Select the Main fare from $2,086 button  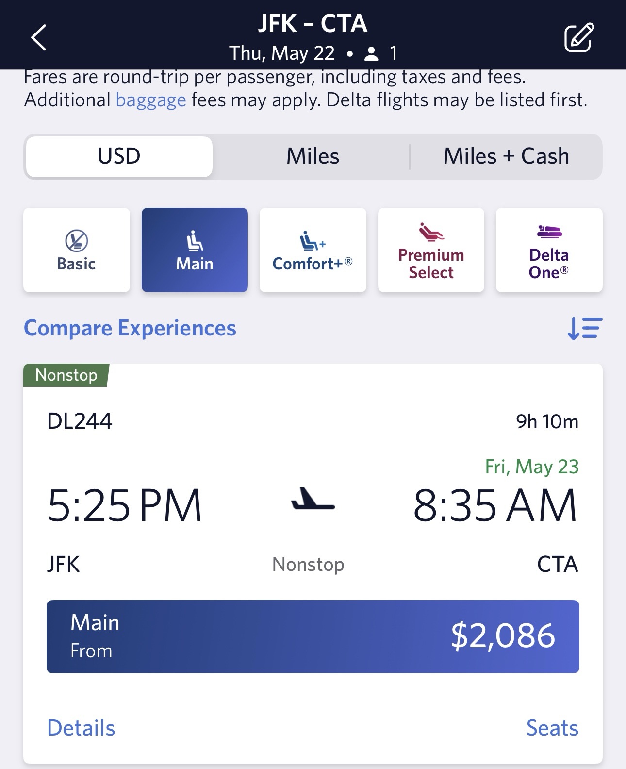pyautogui.click(x=313, y=636)
